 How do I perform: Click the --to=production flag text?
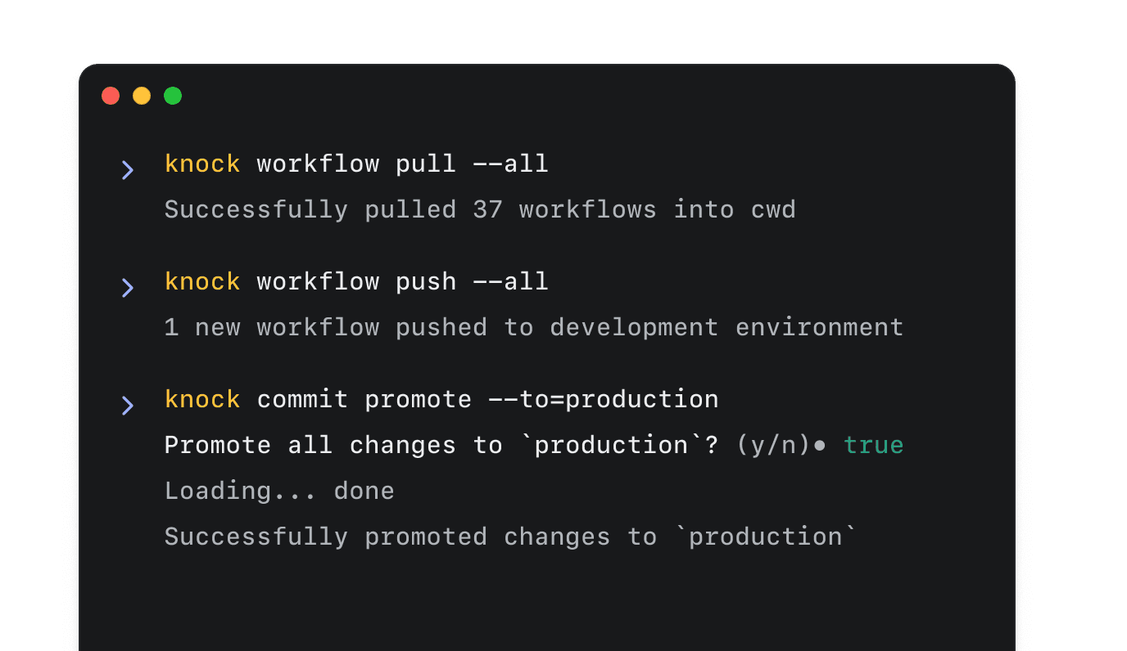pos(606,398)
